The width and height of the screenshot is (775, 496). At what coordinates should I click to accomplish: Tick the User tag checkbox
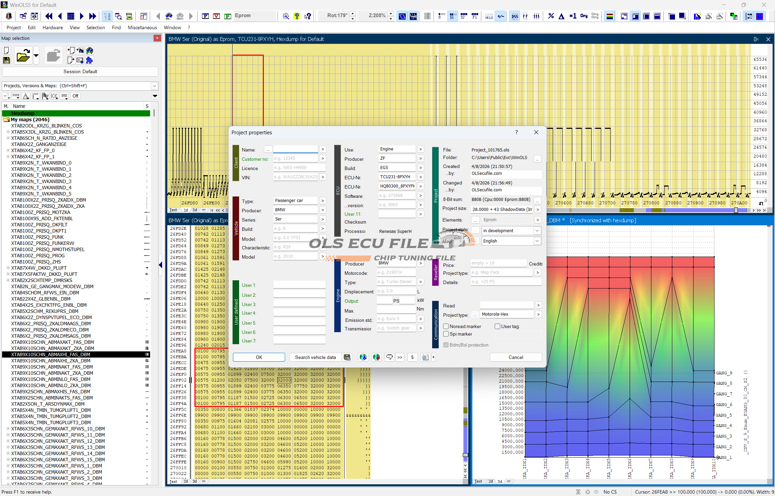pos(497,326)
